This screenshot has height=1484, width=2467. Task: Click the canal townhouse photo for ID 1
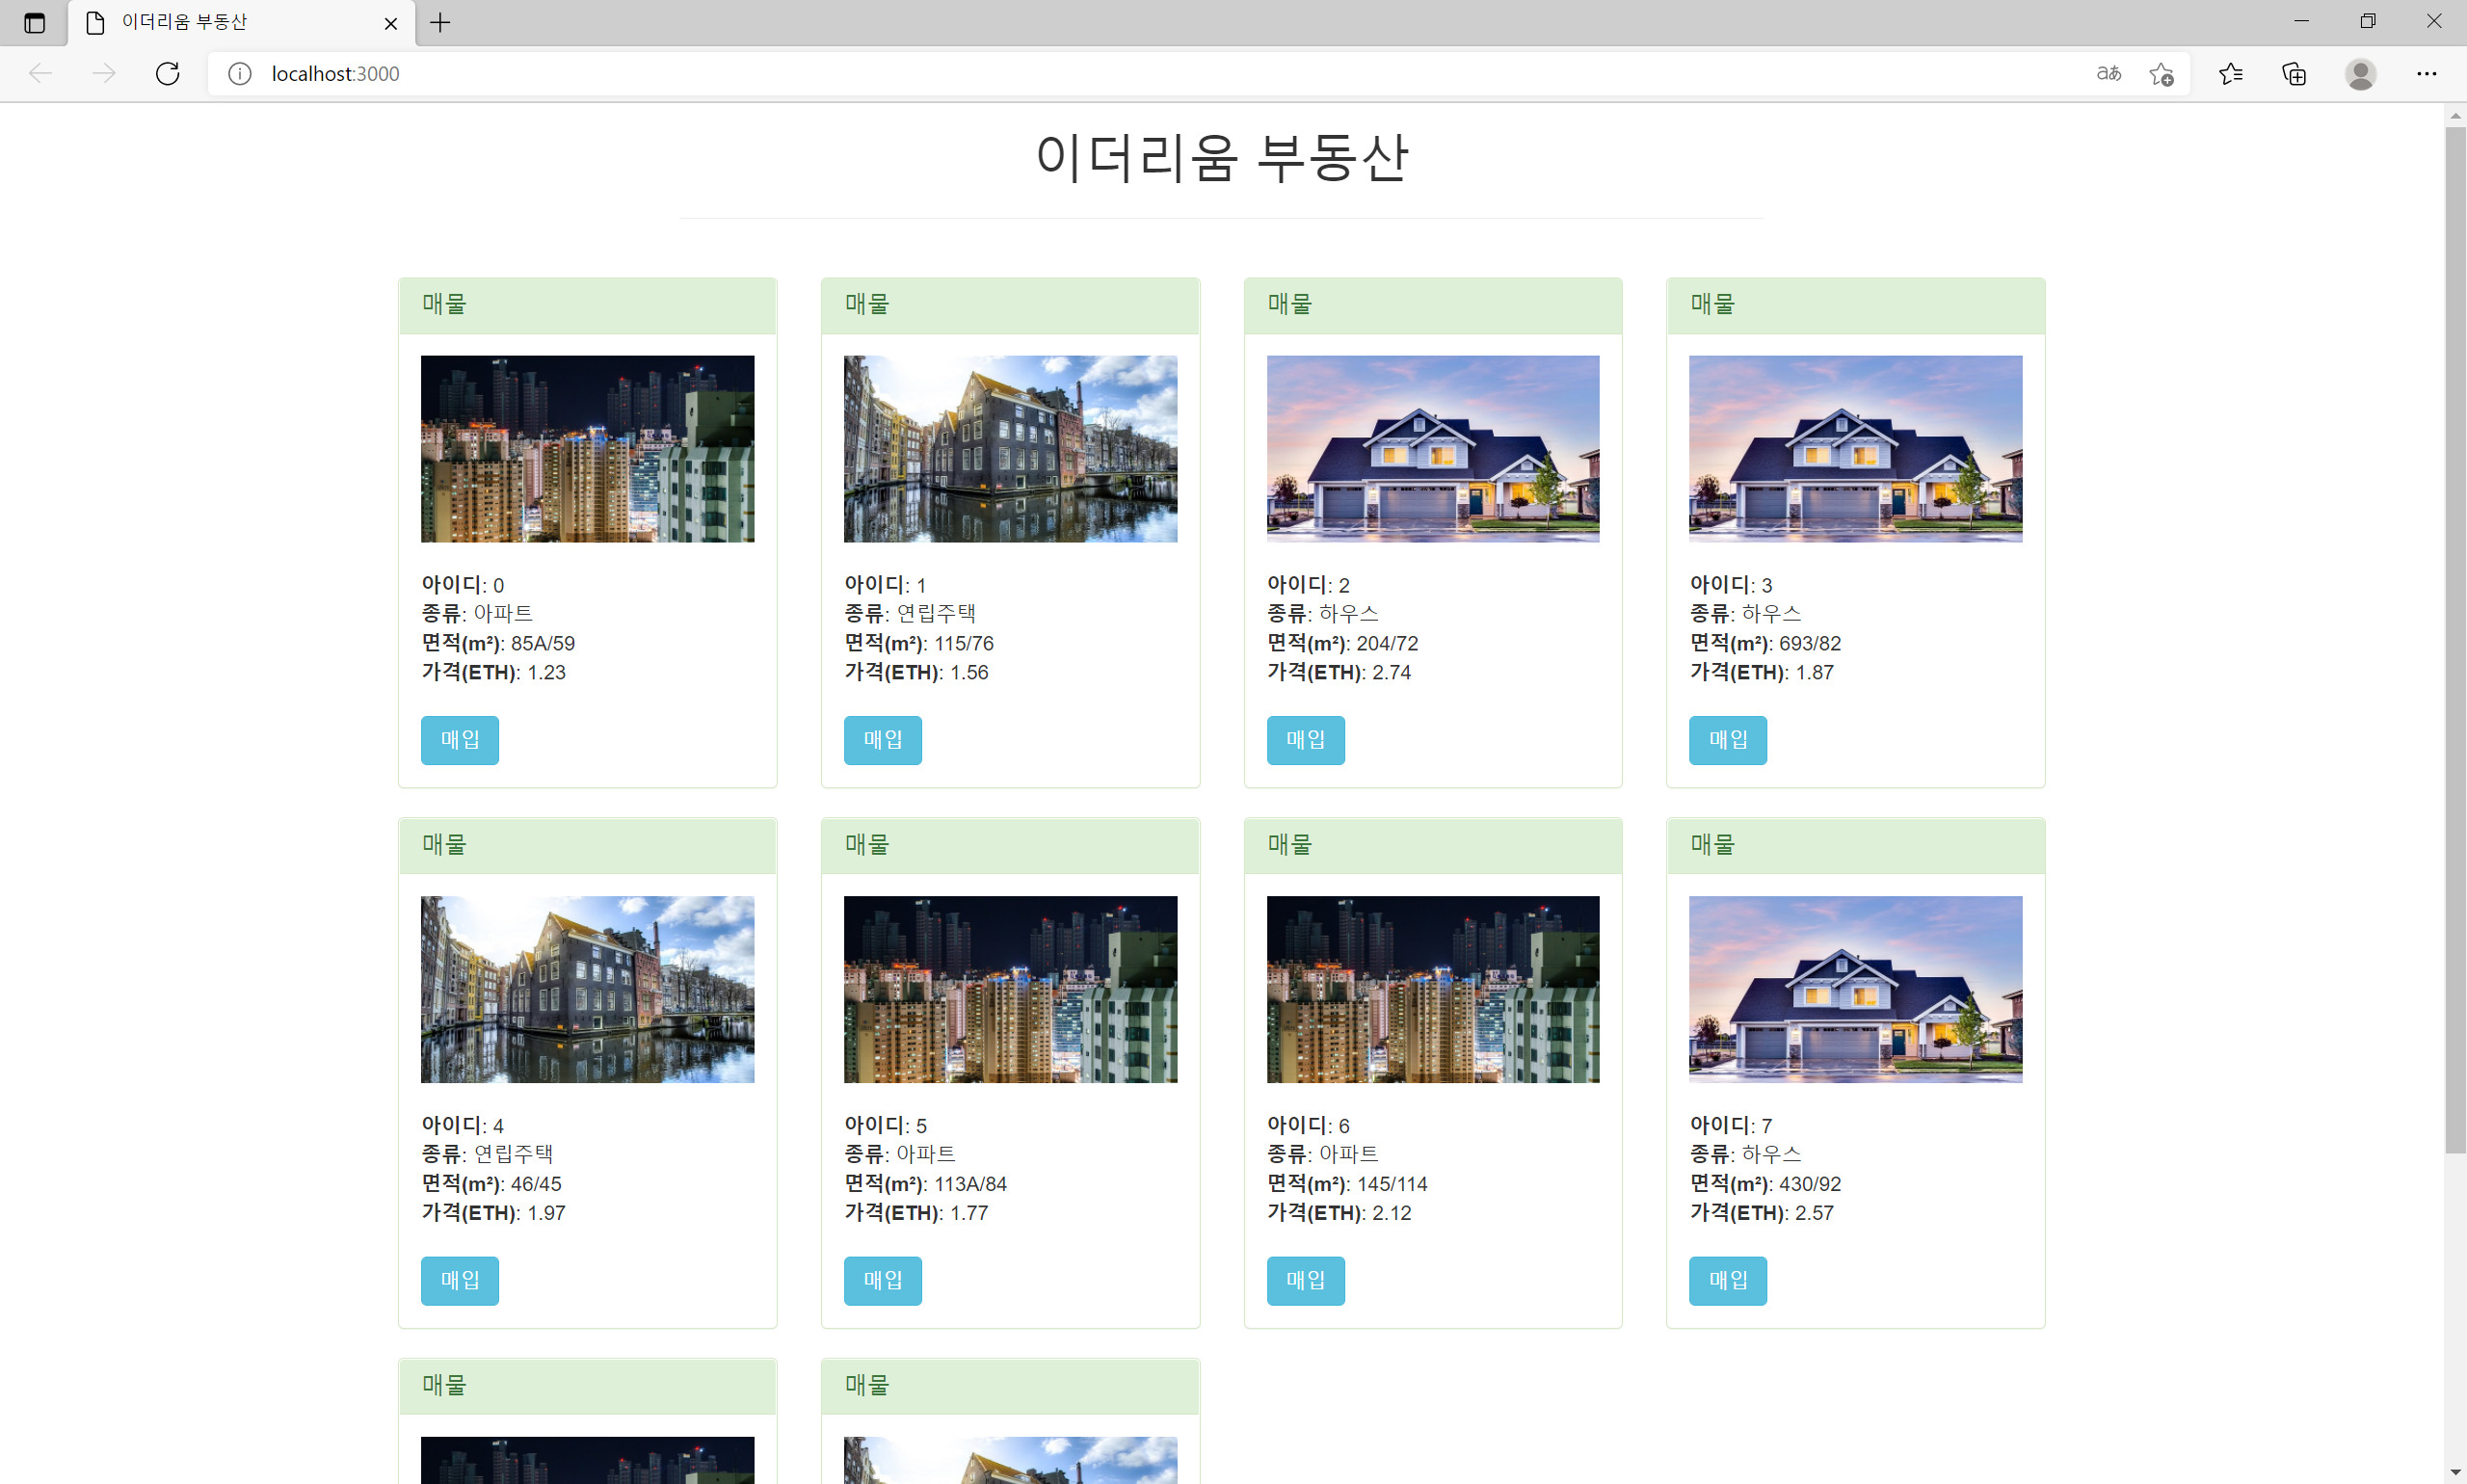point(1010,449)
